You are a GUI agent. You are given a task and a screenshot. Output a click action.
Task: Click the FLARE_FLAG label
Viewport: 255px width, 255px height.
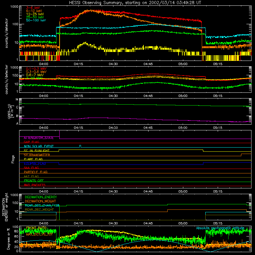pyautogui.click(x=33, y=159)
